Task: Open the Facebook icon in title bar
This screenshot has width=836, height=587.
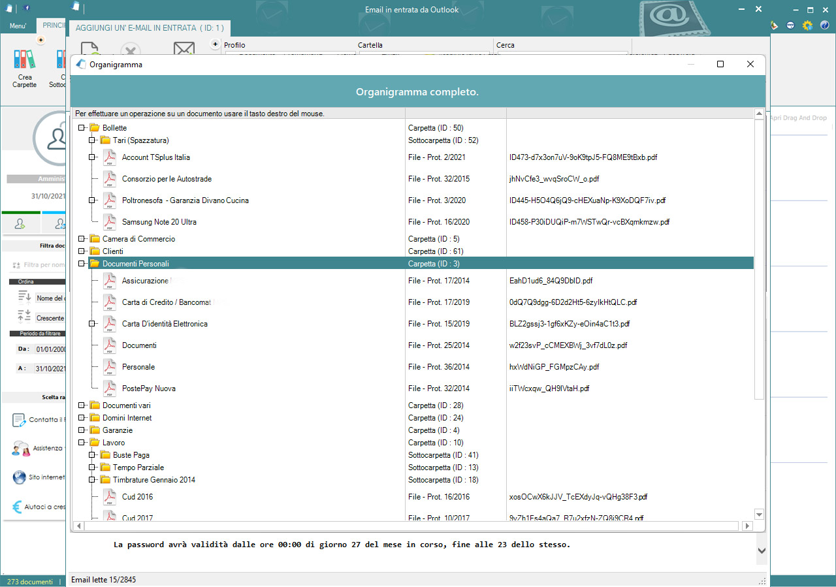Action: 26,8
